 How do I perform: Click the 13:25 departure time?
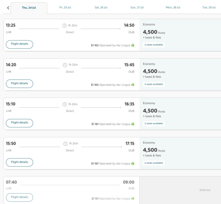pos(11,25)
